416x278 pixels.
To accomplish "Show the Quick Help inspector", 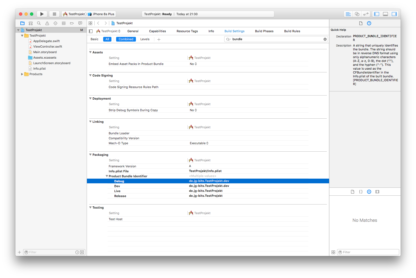I will [x=369, y=23].
